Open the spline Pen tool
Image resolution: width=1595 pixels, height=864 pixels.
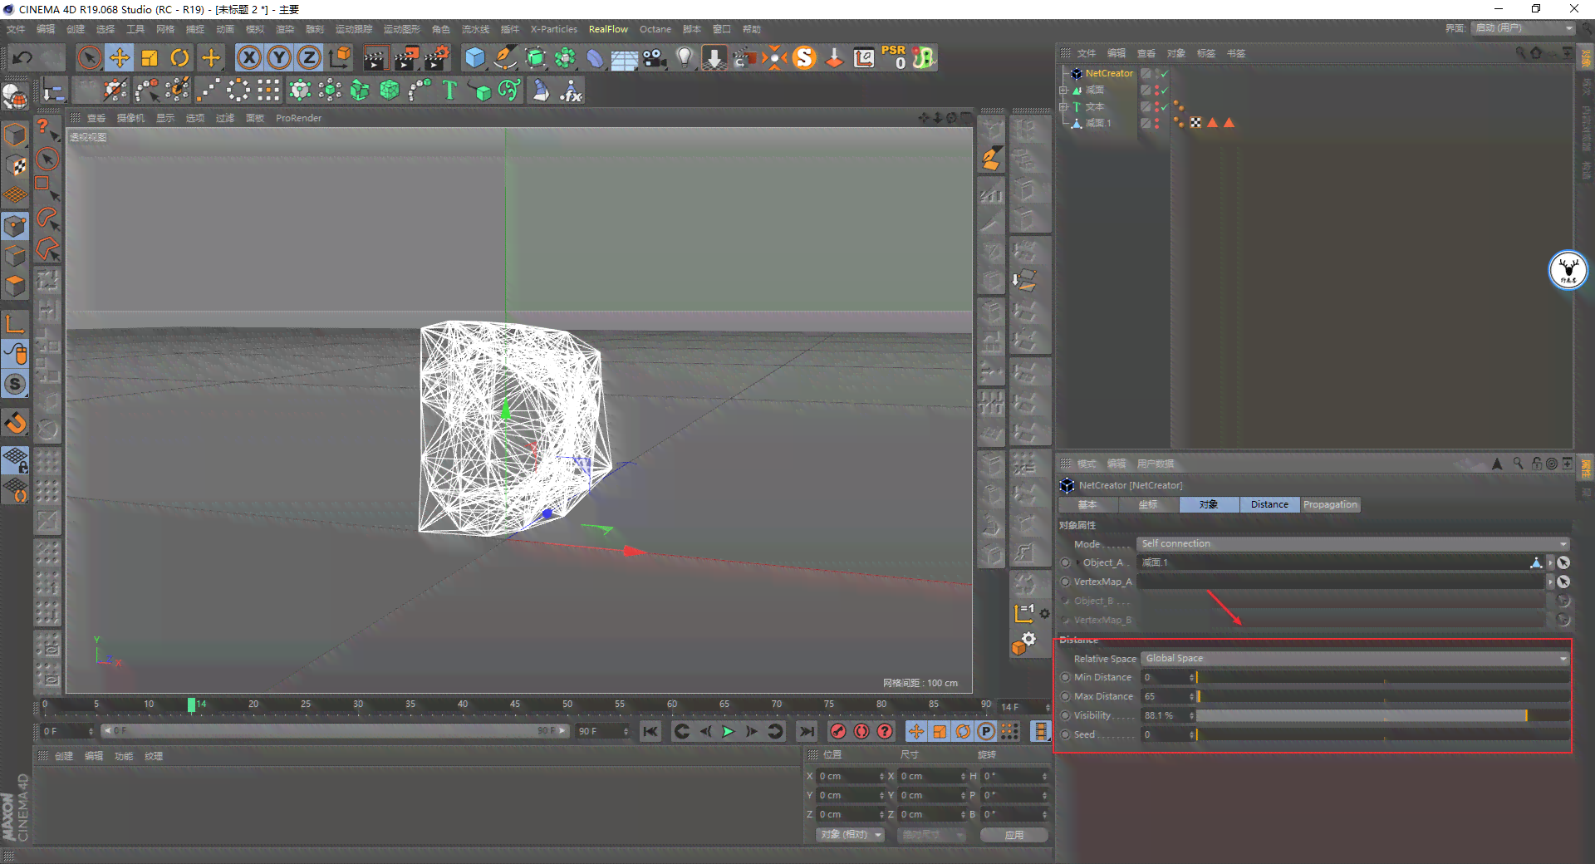coord(504,57)
